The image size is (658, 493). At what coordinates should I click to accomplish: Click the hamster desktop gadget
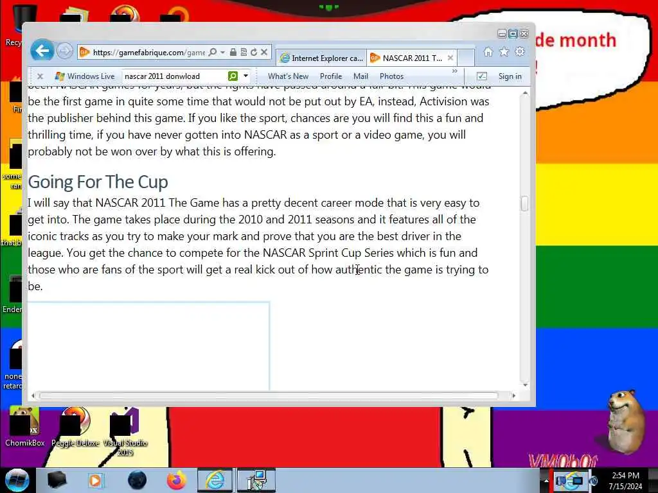tap(626, 422)
